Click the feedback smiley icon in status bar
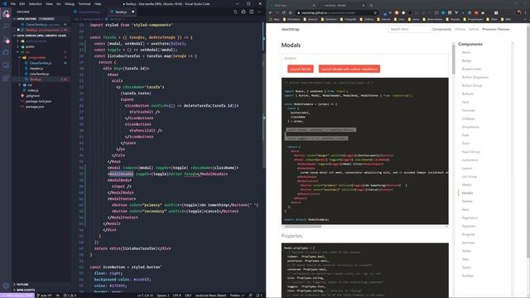 [x=251, y=296]
